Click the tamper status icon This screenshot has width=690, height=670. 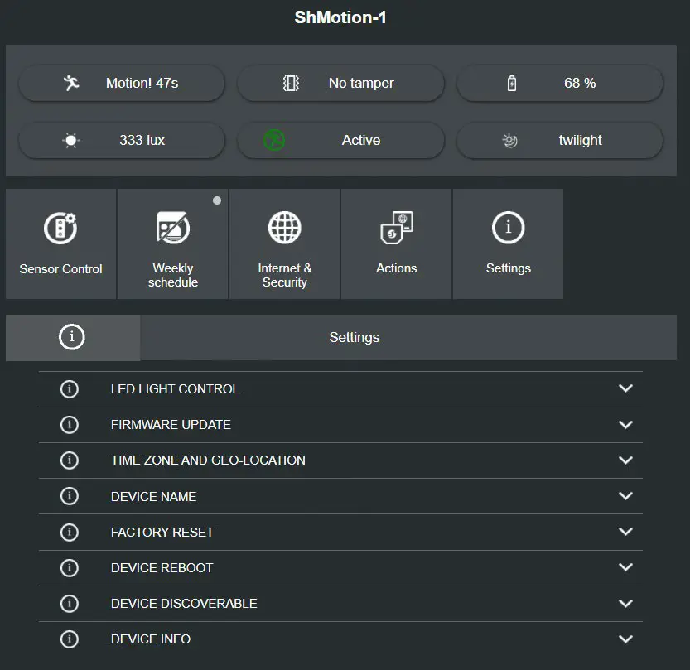(292, 83)
